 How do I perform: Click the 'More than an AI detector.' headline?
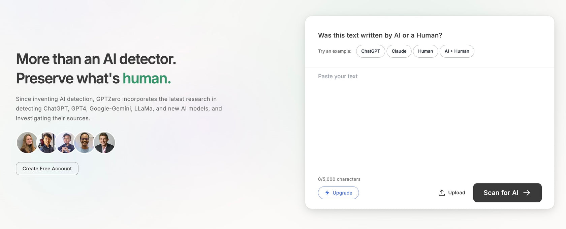[x=96, y=59]
